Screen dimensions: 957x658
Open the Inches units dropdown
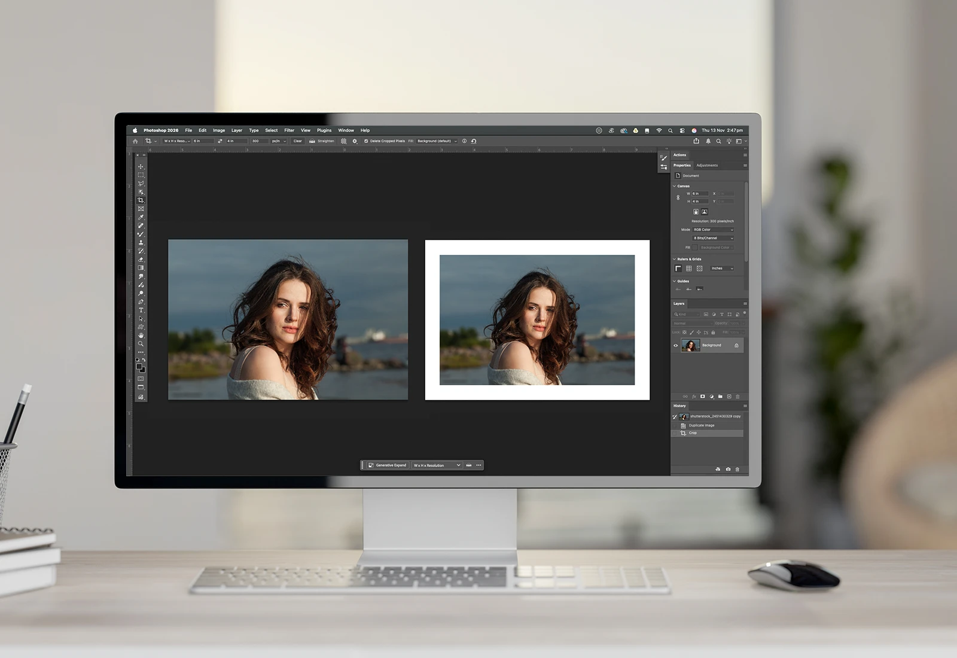pos(722,269)
